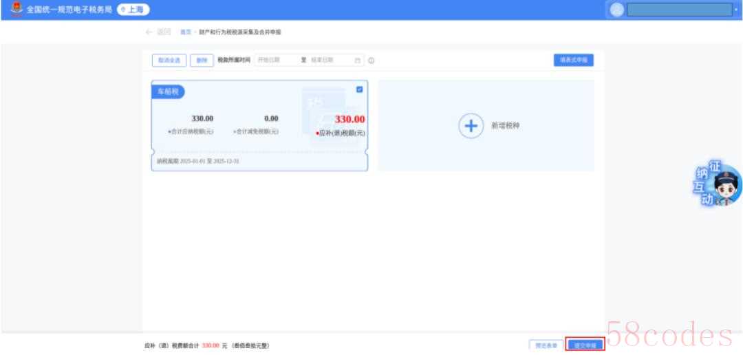
Task: Open the calendar icon in date field
Action: 358,61
